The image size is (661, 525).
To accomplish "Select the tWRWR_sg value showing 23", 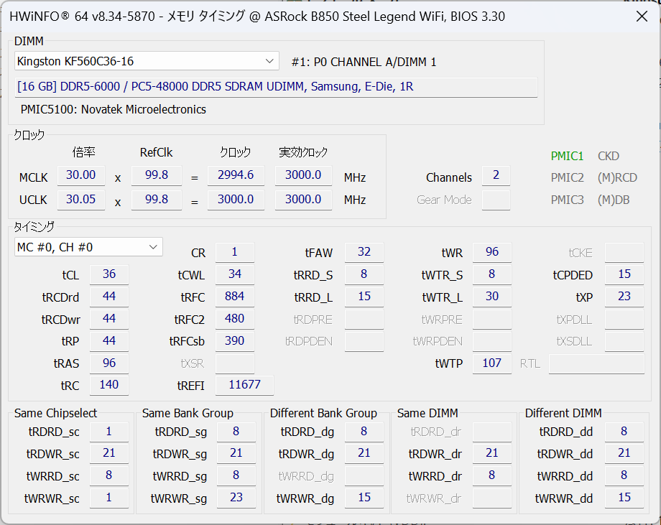I will 237,498.
